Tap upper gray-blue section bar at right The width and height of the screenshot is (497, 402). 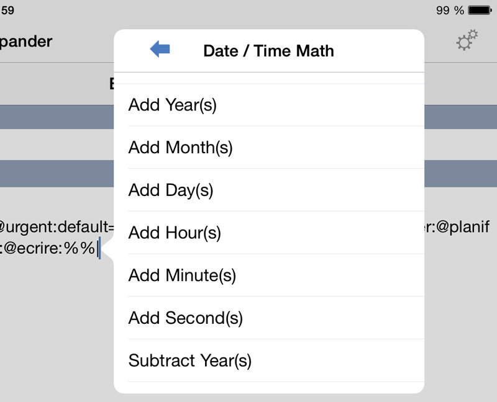pyautogui.click(x=460, y=117)
